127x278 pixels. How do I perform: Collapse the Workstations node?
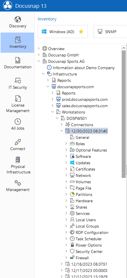coord(52,112)
